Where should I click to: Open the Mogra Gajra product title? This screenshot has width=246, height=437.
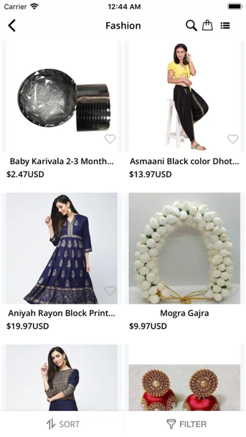pyautogui.click(x=184, y=313)
